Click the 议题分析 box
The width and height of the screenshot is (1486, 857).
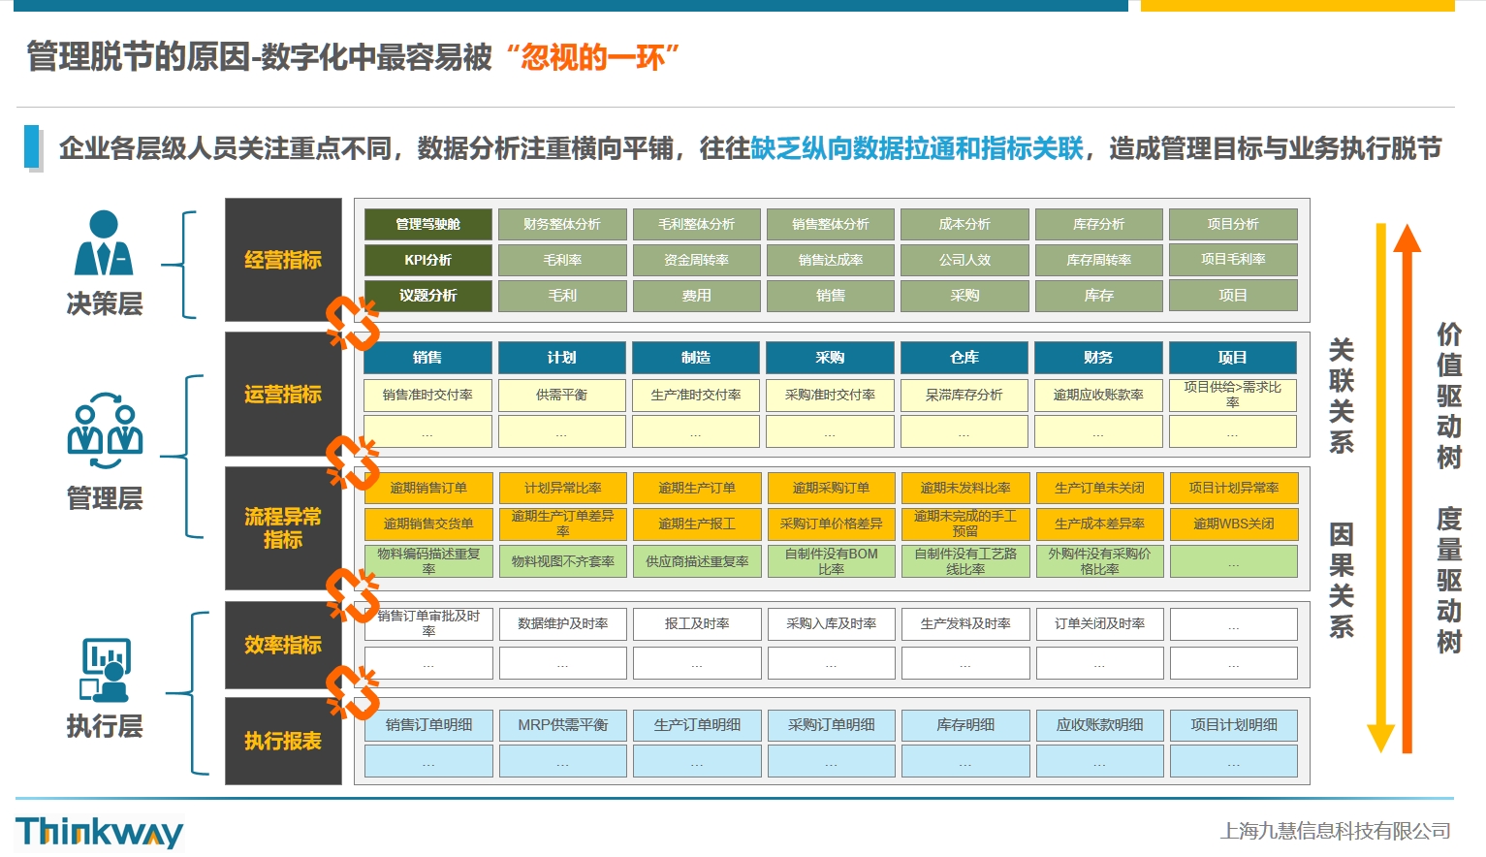pyautogui.click(x=427, y=296)
